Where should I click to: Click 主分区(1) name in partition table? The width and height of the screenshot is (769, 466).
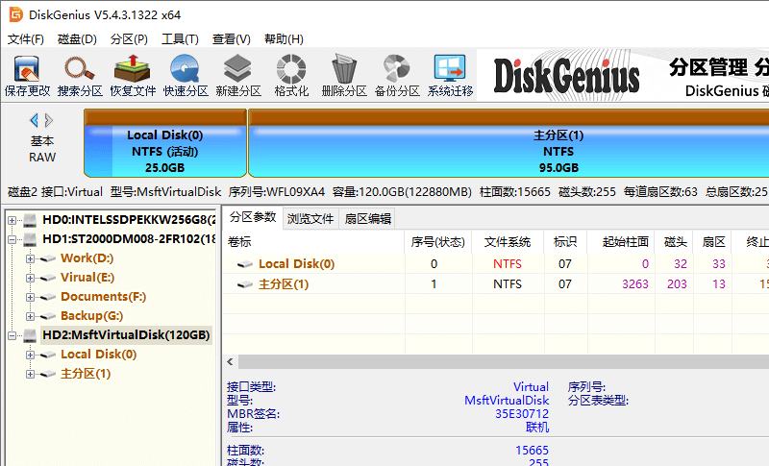[x=284, y=284]
